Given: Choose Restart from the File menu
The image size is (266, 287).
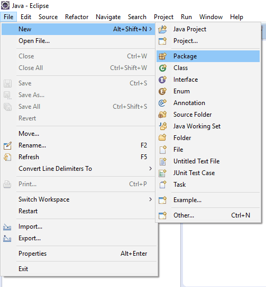Looking at the screenshot, I should (78, 211).
